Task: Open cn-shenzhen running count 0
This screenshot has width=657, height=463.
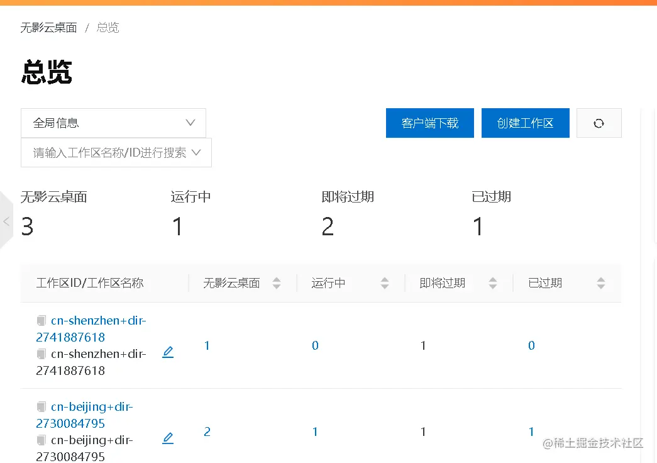Action: 315,345
